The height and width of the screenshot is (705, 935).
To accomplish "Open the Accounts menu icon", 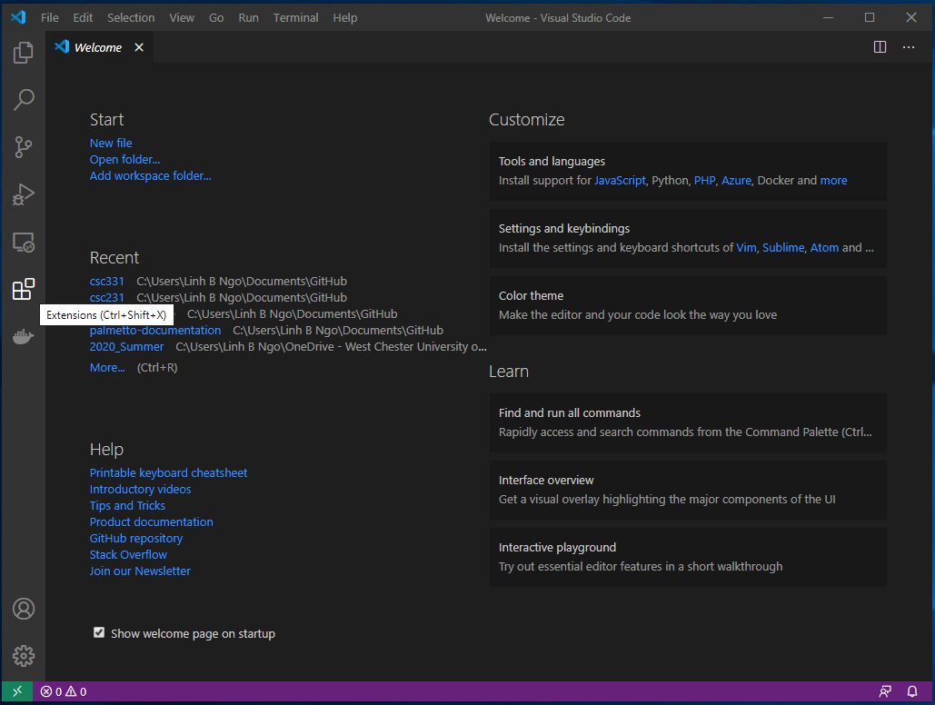I will tap(24, 609).
